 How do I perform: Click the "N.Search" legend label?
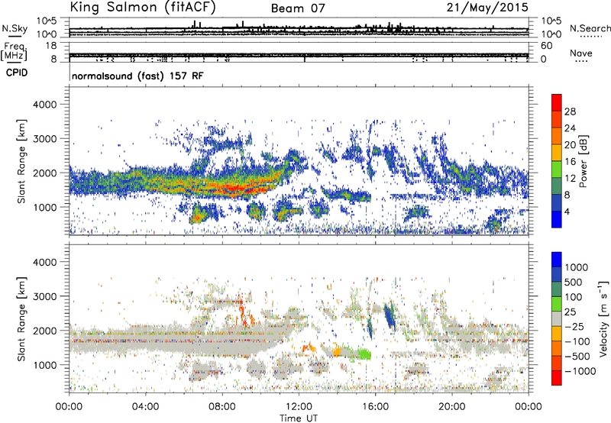tap(590, 28)
